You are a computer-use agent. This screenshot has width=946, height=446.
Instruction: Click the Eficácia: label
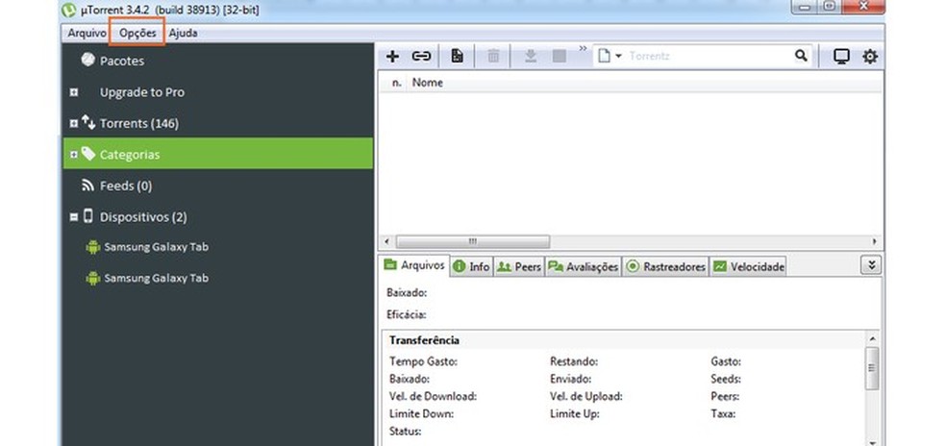406,315
